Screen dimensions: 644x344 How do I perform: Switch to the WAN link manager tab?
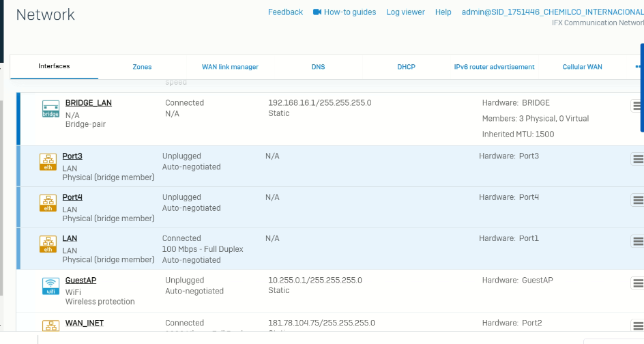click(x=230, y=67)
